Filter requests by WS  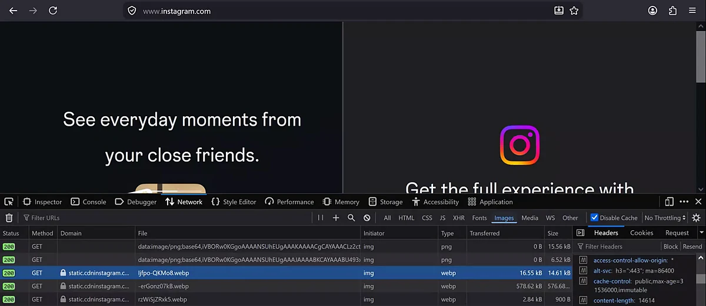[x=550, y=218]
